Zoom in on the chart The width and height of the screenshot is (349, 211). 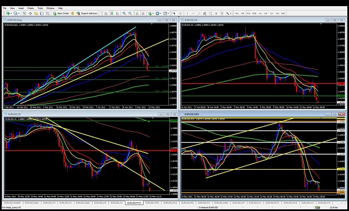click(x=124, y=13)
